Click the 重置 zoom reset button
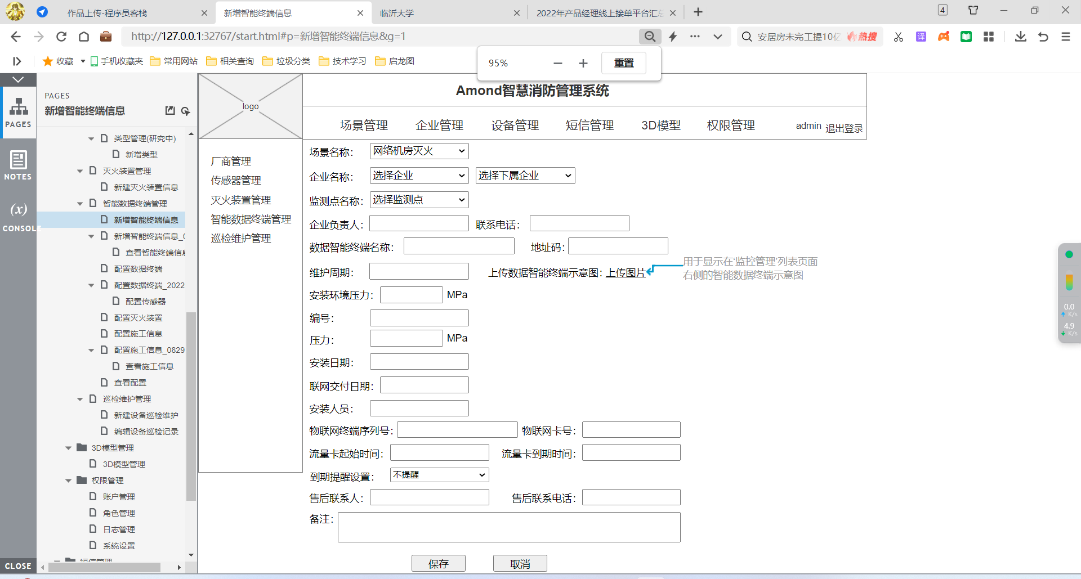Screen dimensions: 1081x579 coord(624,63)
